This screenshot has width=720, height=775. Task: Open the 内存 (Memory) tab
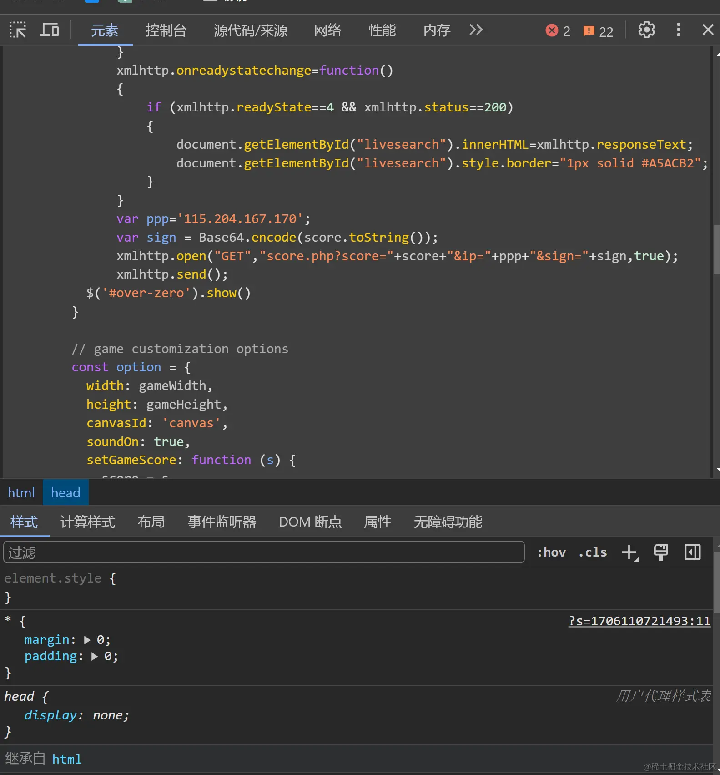tap(437, 30)
